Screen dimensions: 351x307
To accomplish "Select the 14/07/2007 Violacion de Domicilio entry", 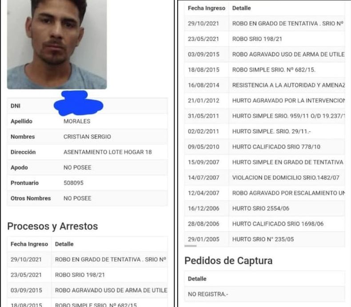I will click(x=265, y=178).
